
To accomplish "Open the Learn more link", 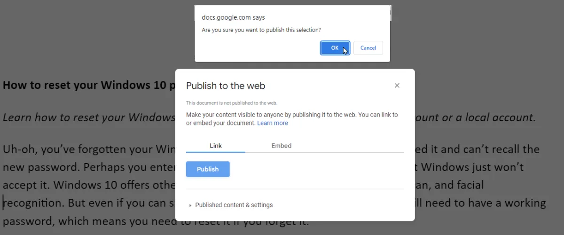I will coord(273,123).
